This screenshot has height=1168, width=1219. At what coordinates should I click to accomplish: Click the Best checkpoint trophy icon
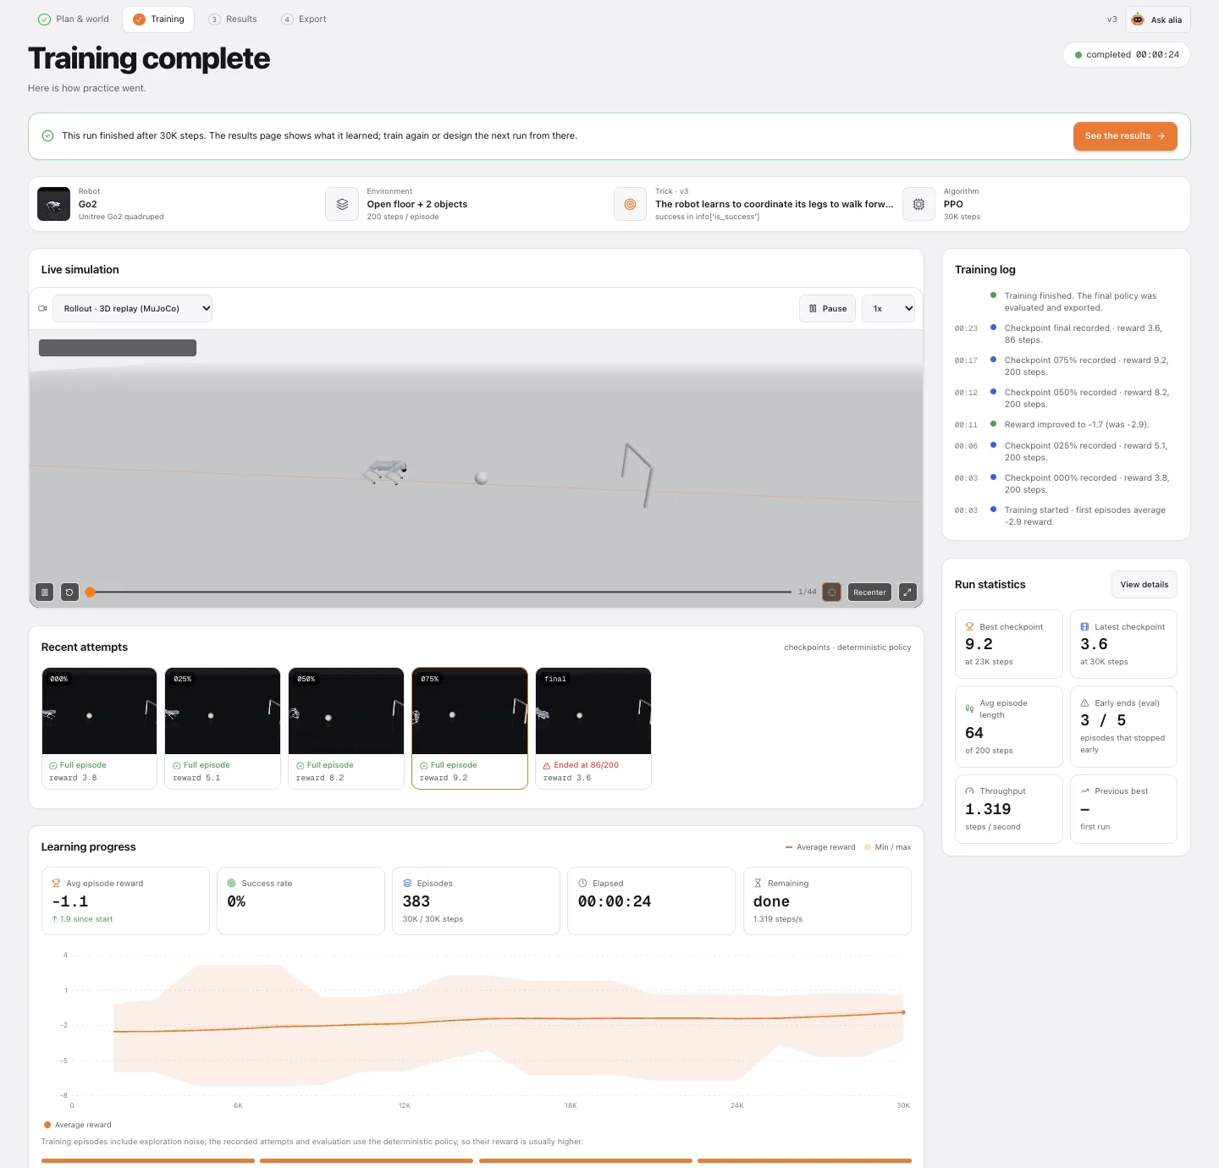[969, 627]
